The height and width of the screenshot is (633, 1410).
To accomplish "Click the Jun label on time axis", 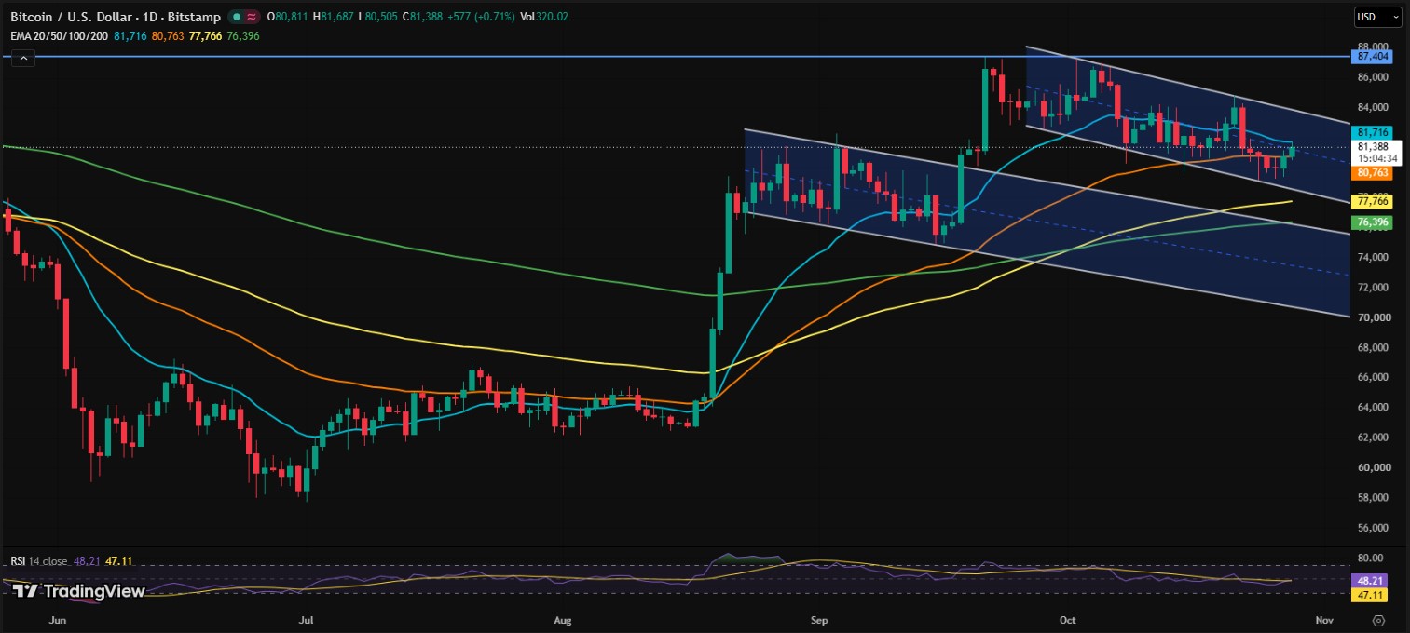I will click(x=57, y=620).
